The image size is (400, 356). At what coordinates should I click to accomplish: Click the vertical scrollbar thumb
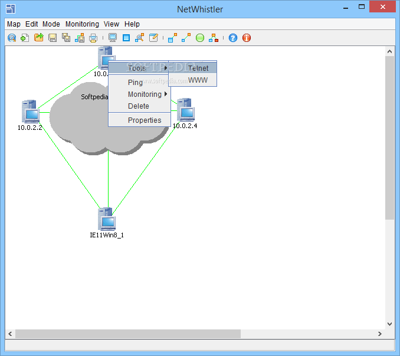pos(389,138)
